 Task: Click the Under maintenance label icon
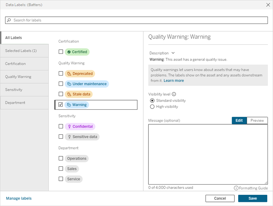coord(69,84)
